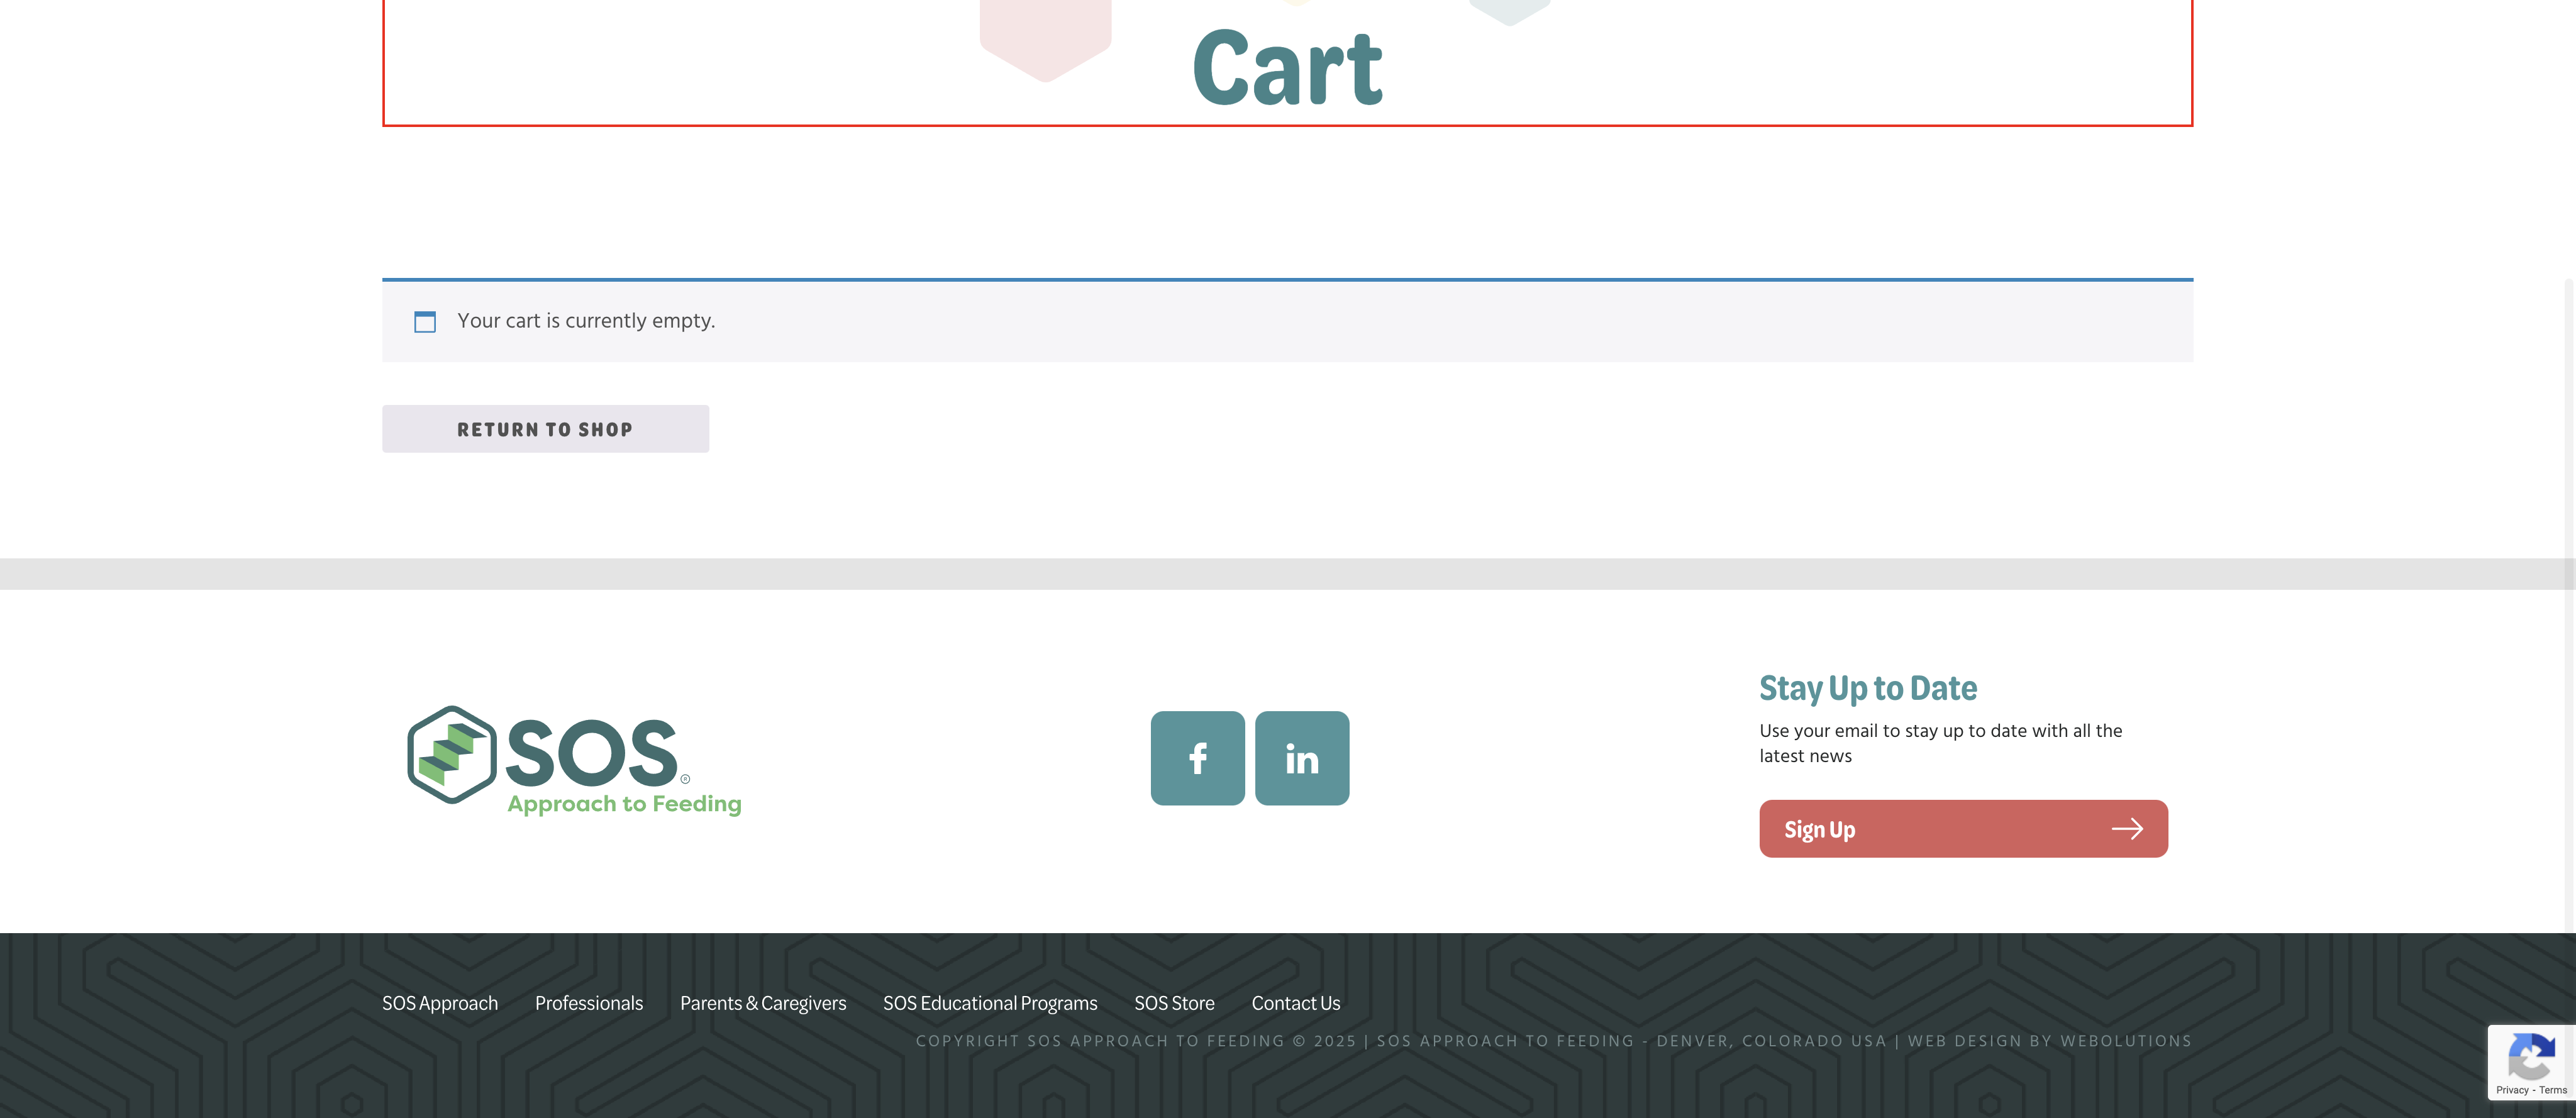Click the Sign Up button
The image size is (2576, 1118).
1962,829
